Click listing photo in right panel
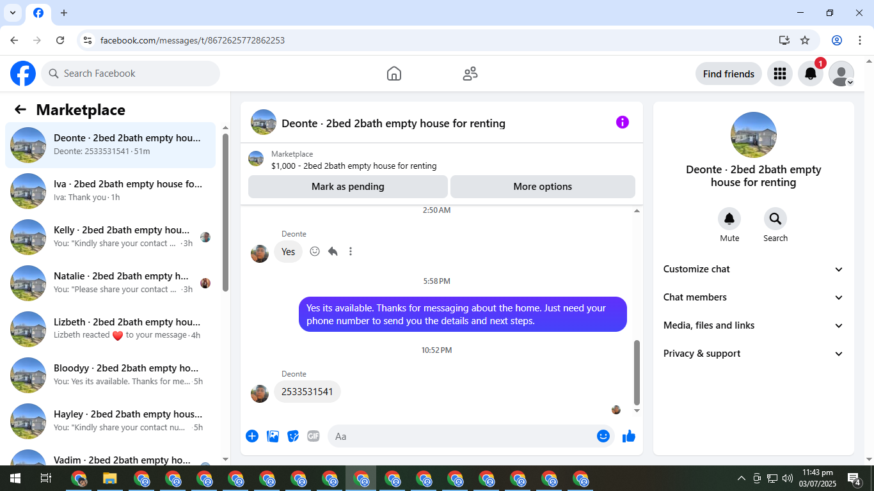 pyautogui.click(x=754, y=135)
